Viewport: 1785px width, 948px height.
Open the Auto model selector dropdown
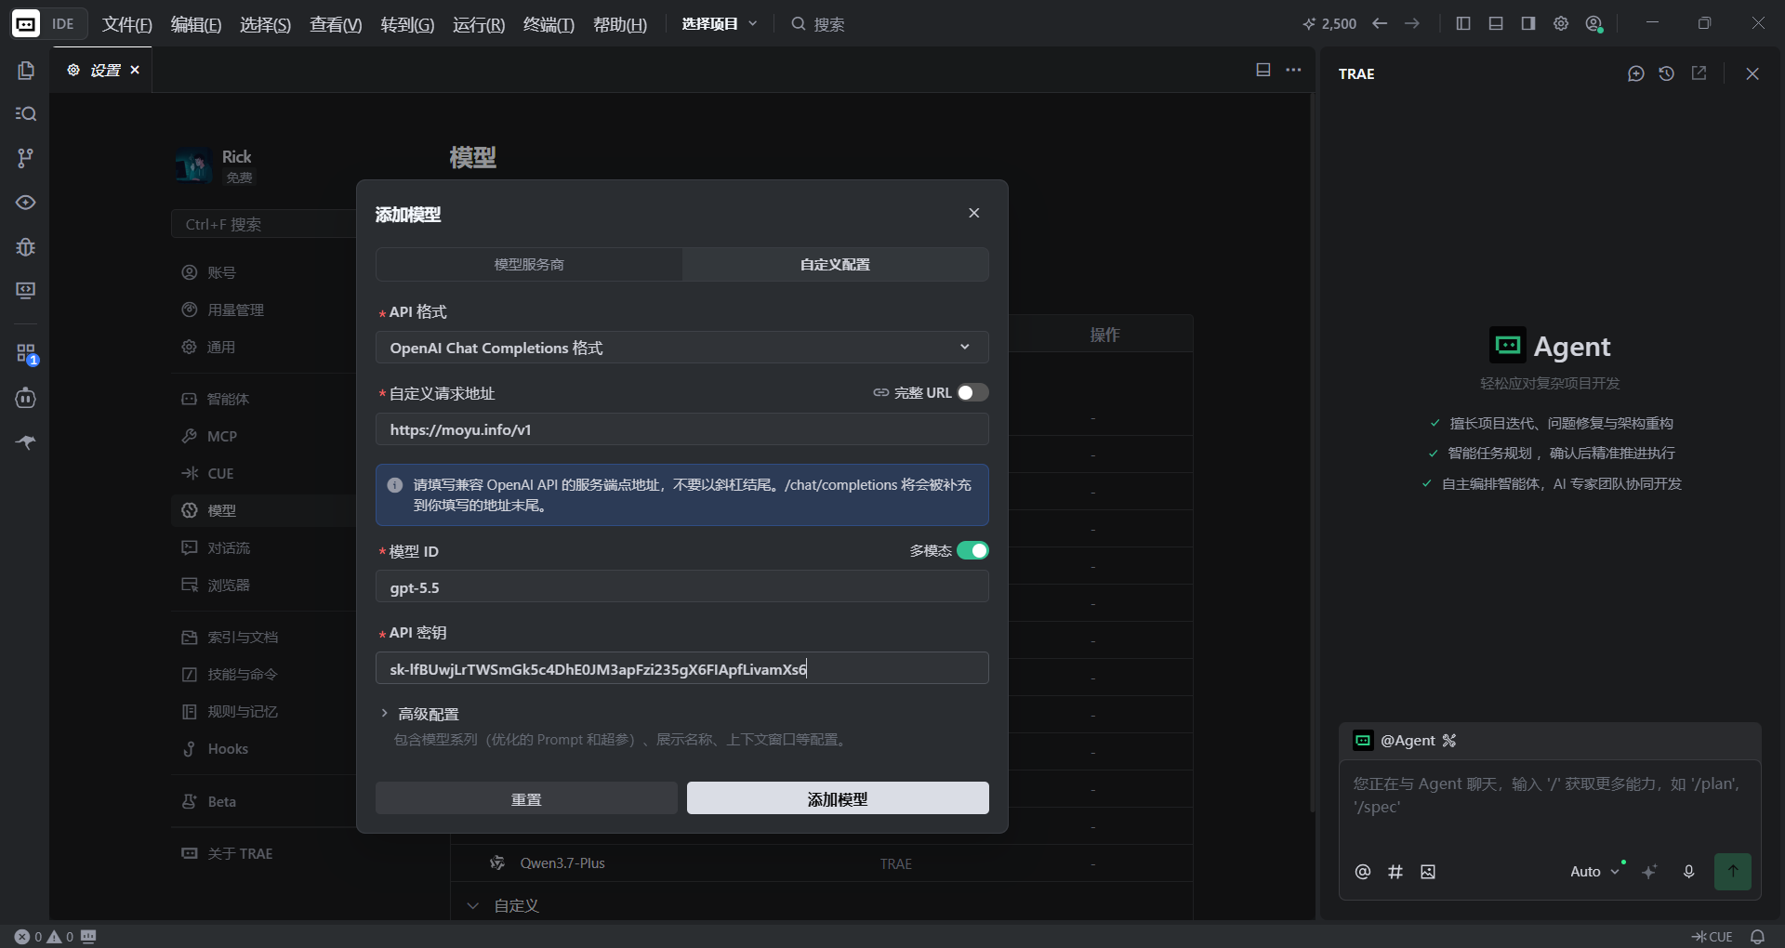click(x=1594, y=872)
